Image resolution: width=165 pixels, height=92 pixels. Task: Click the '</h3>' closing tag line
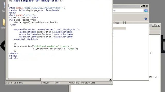pos(13,25)
